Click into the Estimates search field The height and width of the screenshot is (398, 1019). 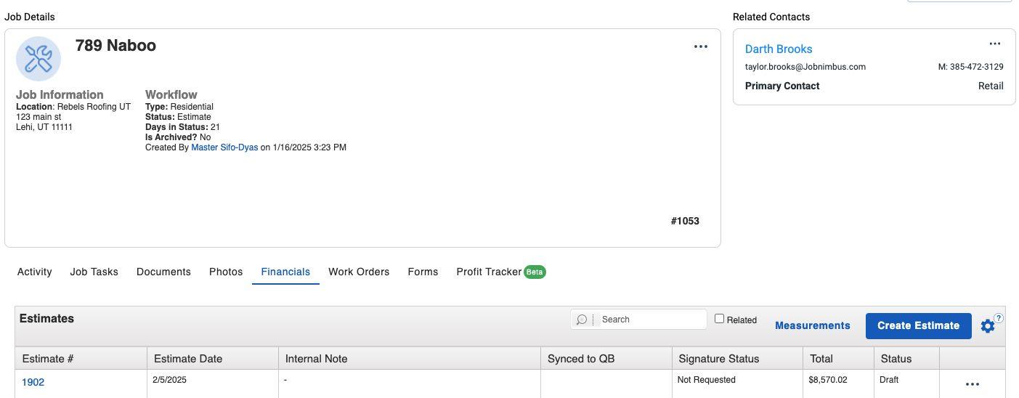(650, 320)
